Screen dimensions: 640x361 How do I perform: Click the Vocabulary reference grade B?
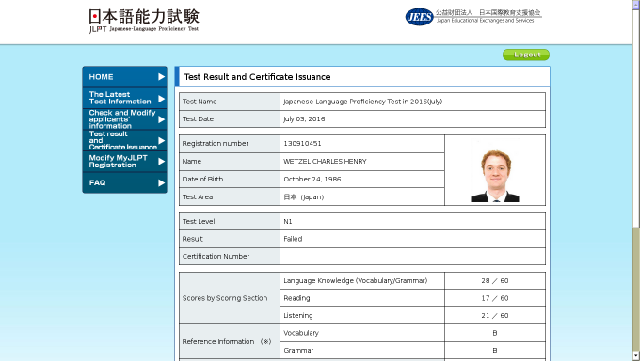click(495, 333)
